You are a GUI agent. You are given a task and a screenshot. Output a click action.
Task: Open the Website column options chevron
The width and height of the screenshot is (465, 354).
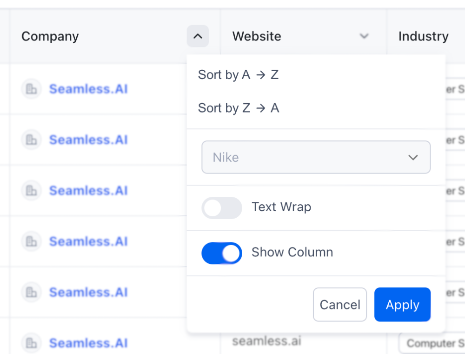coord(364,36)
